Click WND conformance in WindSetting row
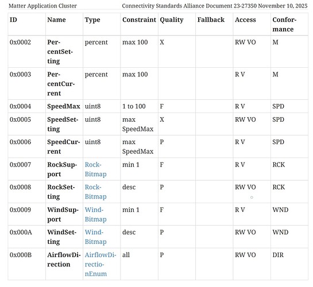 [280, 232]
